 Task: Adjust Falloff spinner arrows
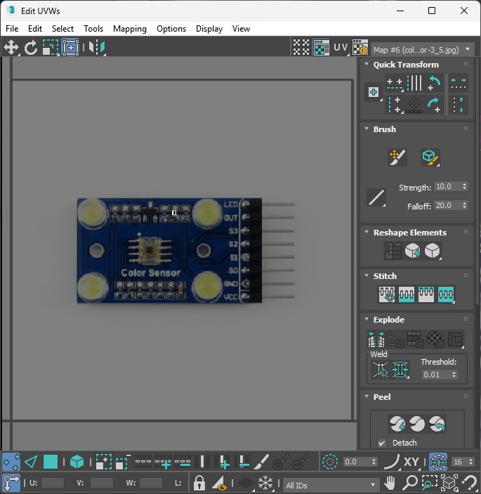465,205
